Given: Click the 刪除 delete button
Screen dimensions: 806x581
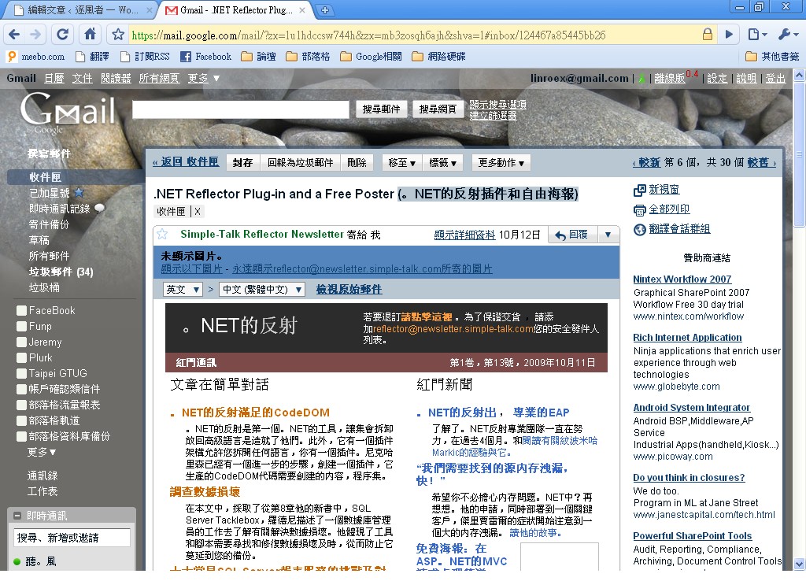Looking at the screenshot, I should pos(357,162).
